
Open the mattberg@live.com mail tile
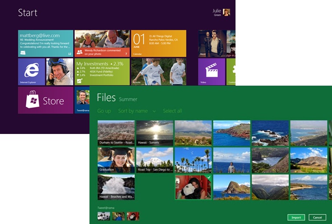click(46, 43)
